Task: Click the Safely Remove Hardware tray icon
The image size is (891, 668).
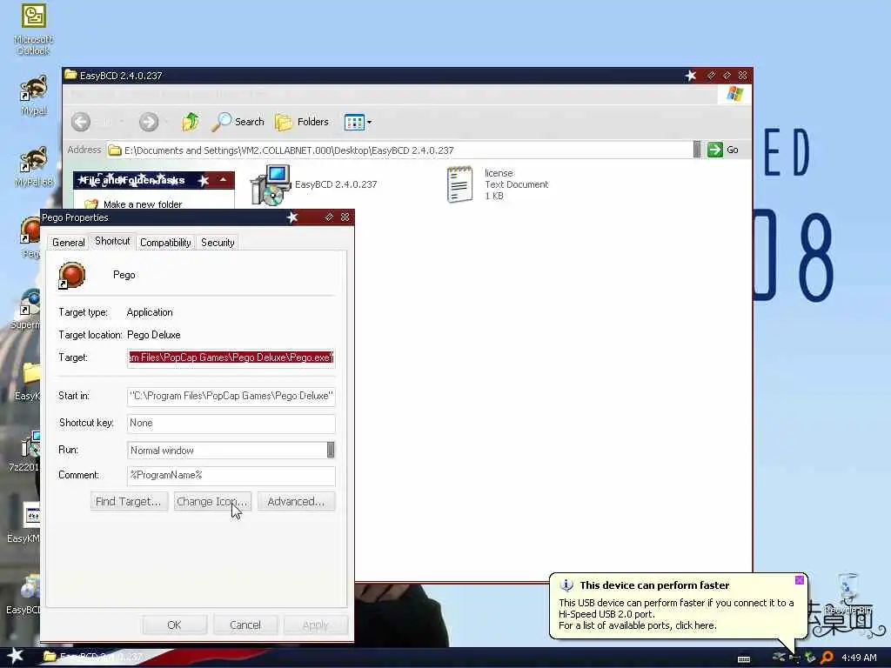Action: click(x=810, y=658)
